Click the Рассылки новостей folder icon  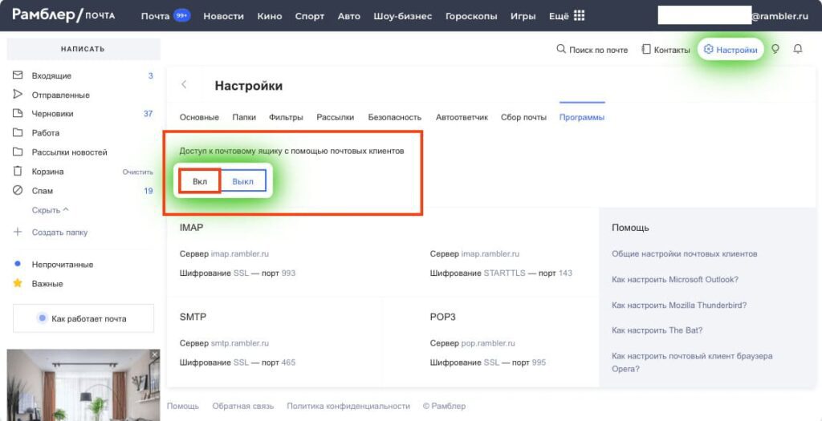(x=18, y=152)
